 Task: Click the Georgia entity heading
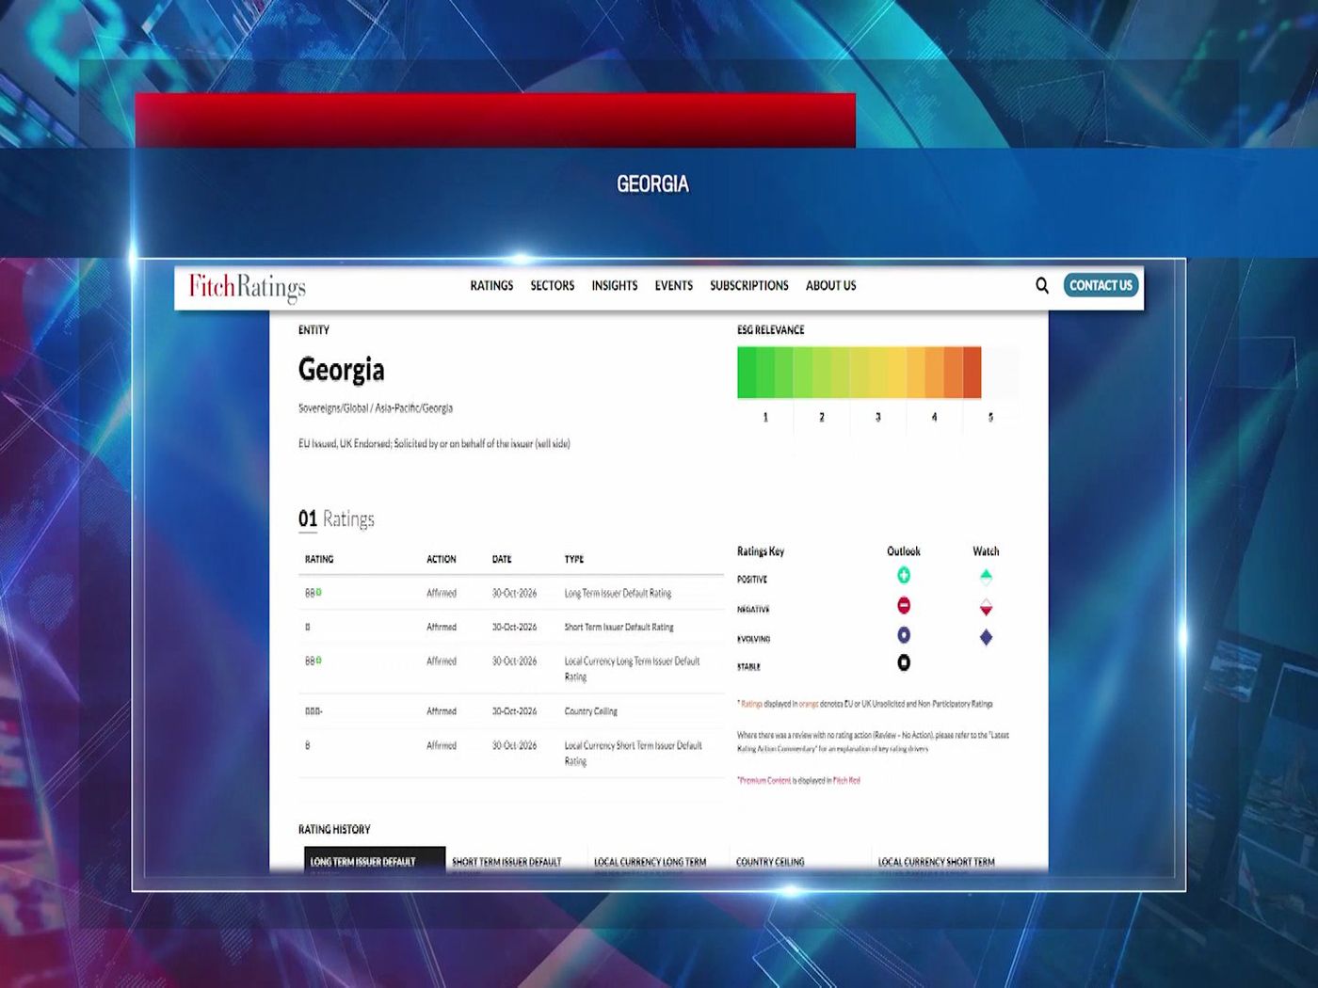pos(342,370)
